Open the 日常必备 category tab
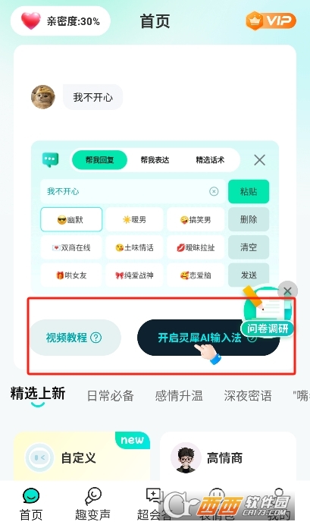Viewport: 310px width, 528px height. [111, 396]
